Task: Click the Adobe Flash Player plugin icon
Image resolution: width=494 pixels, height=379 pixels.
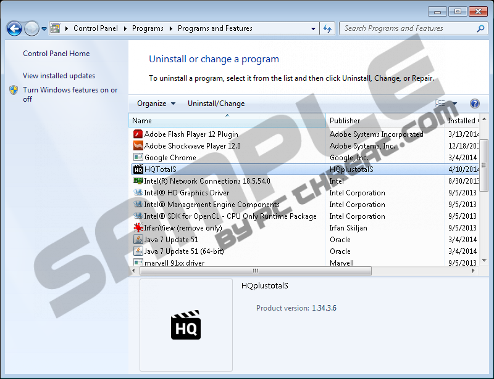Action: (138, 134)
